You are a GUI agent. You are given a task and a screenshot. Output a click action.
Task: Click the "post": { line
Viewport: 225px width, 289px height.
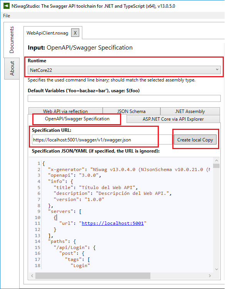pyautogui.click(x=72, y=253)
